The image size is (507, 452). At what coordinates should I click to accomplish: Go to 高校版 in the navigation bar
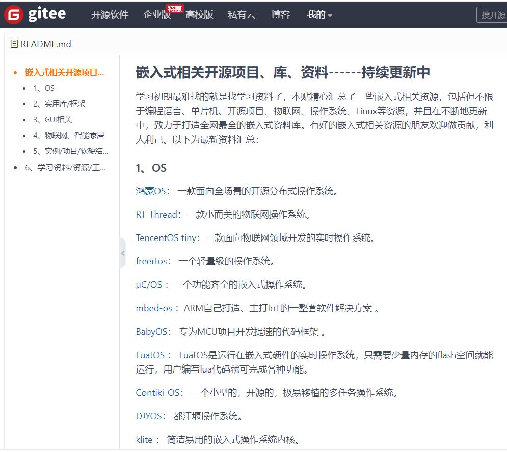[x=199, y=15]
